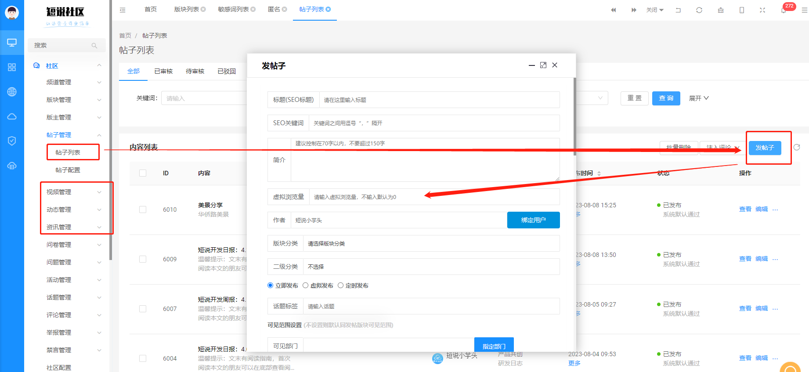Click the back/return arrow icon in top bar
The image size is (809, 372).
coord(678,10)
